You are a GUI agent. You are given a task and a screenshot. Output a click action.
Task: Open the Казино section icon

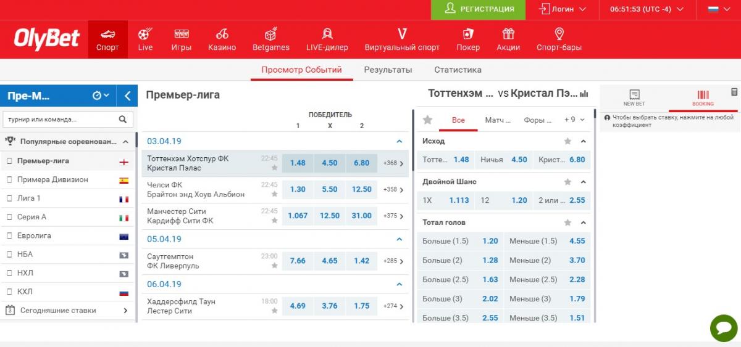click(x=222, y=34)
